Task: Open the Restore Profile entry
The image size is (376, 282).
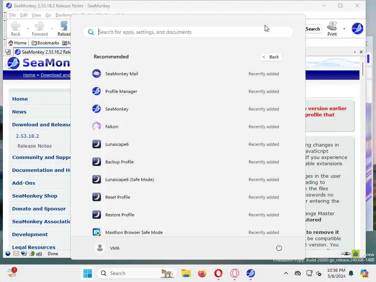Action: click(186, 215)
